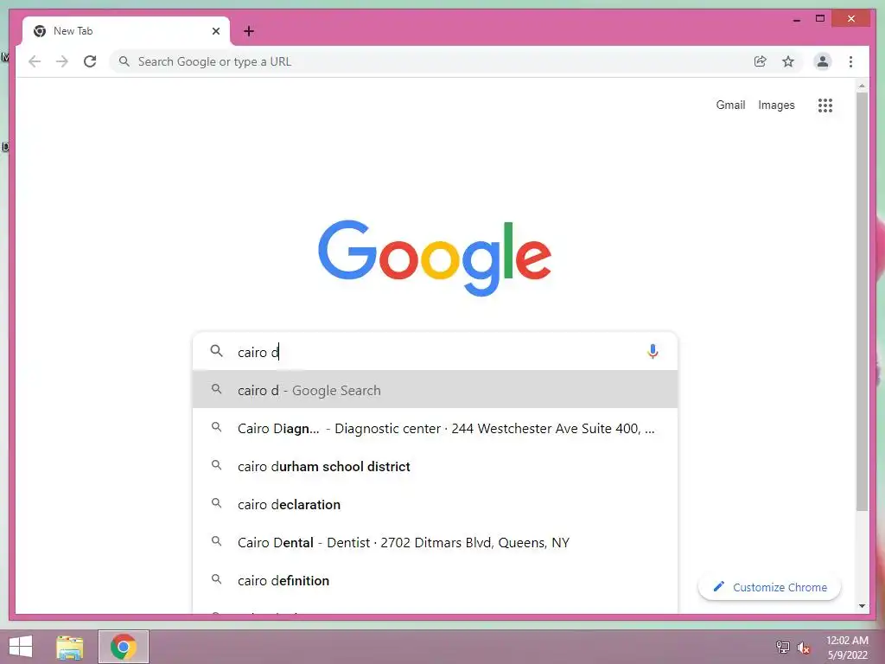The width and height of the screenshot is (885, 664).
Task: Close the New Tab tab
Action: [215, 31]
